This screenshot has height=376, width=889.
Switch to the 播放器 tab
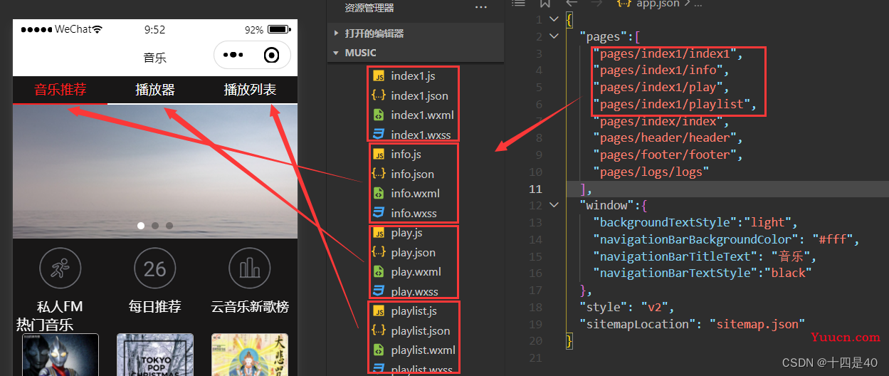[155, 90]
